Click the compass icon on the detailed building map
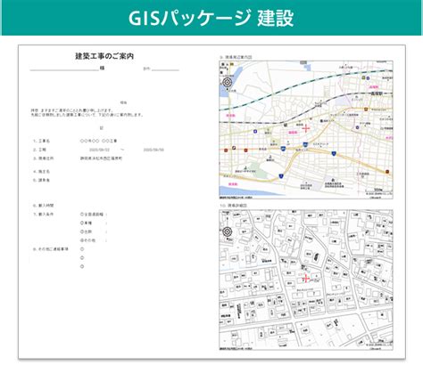The width and height of the screenshot is (423, 365). (x=228, y=231)
